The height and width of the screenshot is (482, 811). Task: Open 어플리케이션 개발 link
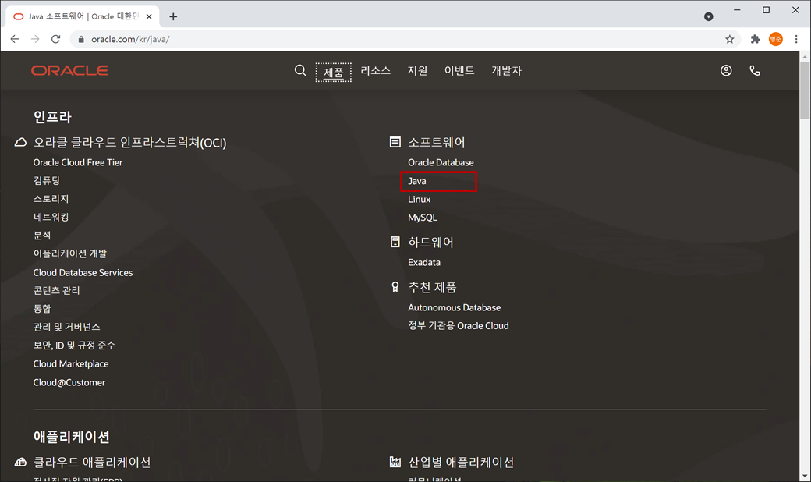click(70, 253)
